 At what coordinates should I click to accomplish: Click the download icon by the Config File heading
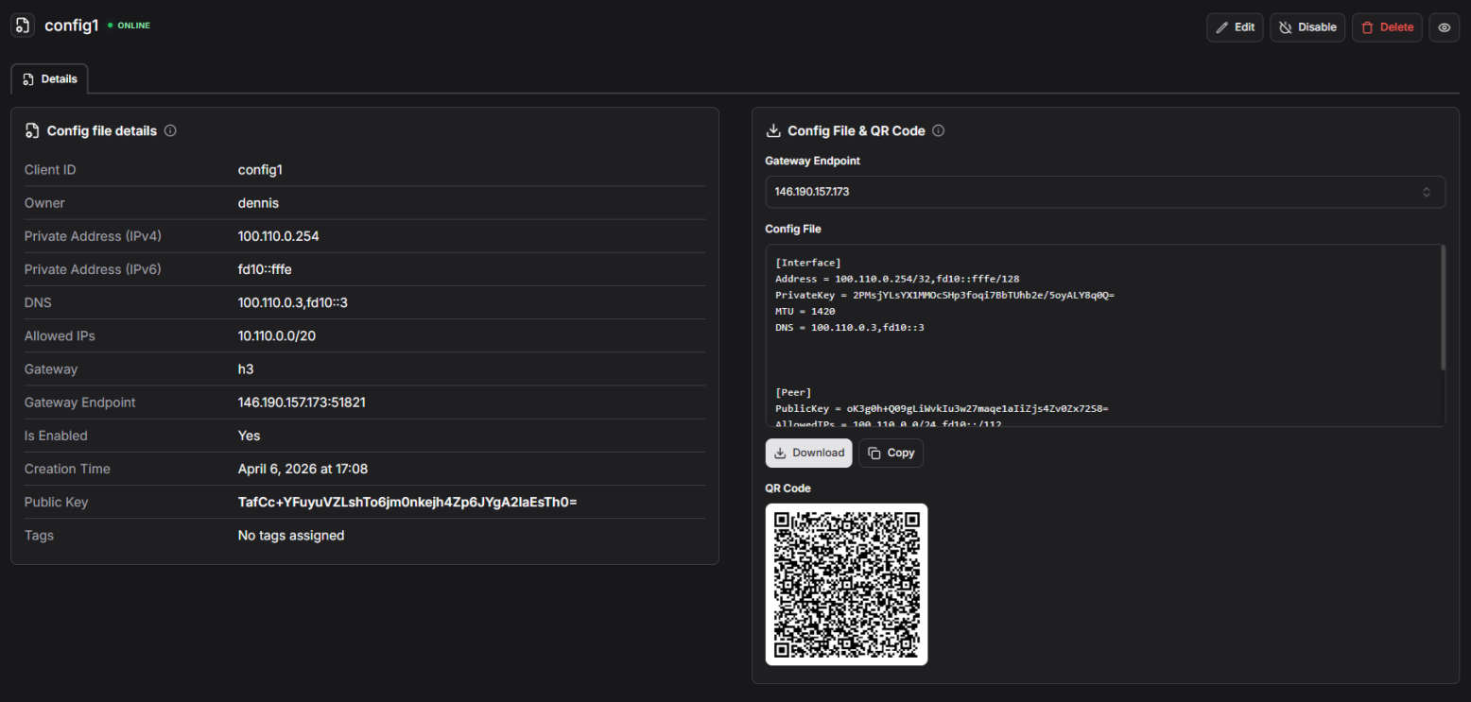coord(773,130)
